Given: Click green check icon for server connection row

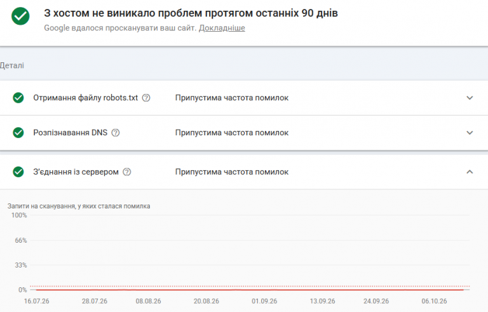Looking at the screenshot, I should pyautogui.click(x=18, y=172).
